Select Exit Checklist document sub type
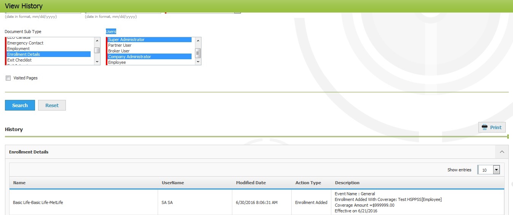Screen dimensions: 513x215 19,60
